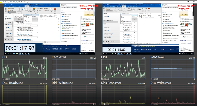Click search box in left Outlook message list
This screenshot has height=106, width=197.
(x=28, y=15)
